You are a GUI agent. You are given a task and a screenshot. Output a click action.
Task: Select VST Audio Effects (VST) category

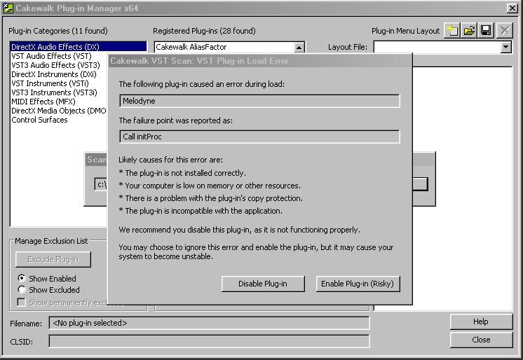click(x=51, y=56)
